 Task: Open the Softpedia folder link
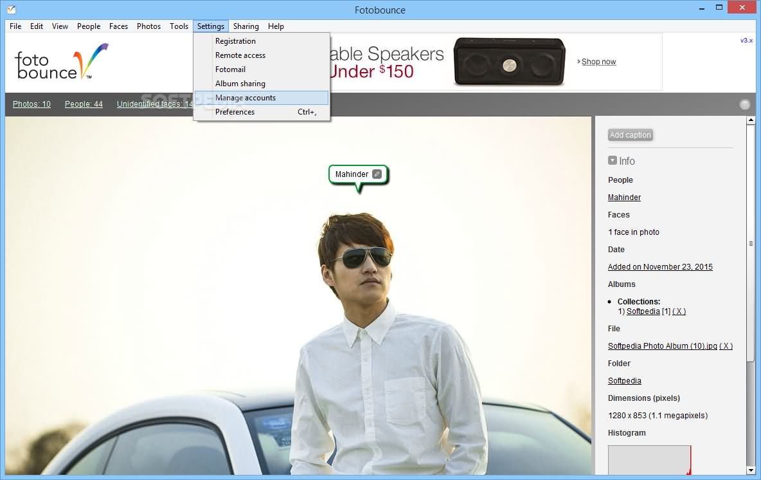point(624,381)
